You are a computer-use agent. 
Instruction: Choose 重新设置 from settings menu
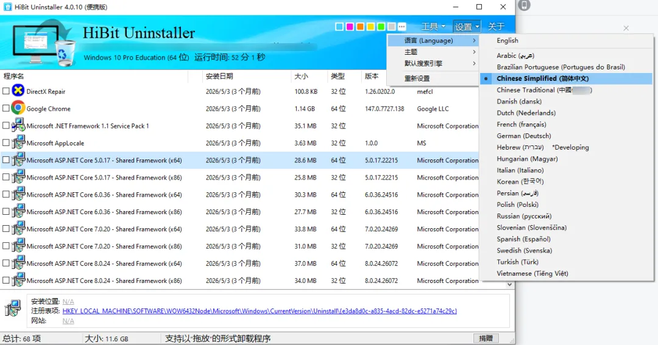433,78
